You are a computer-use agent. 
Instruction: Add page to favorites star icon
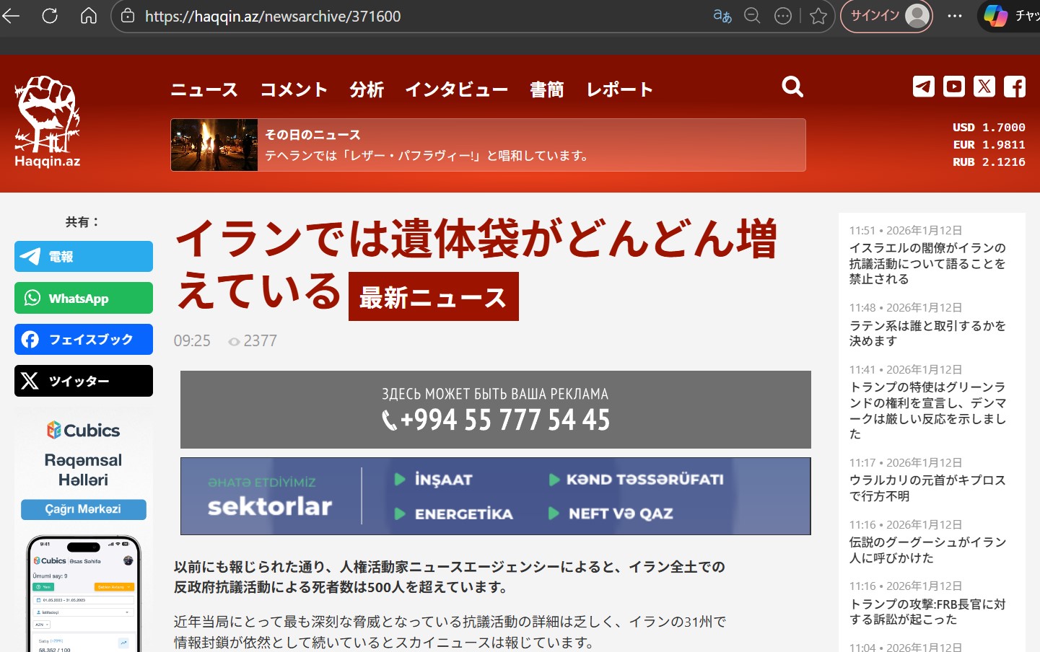pos(818,16)
